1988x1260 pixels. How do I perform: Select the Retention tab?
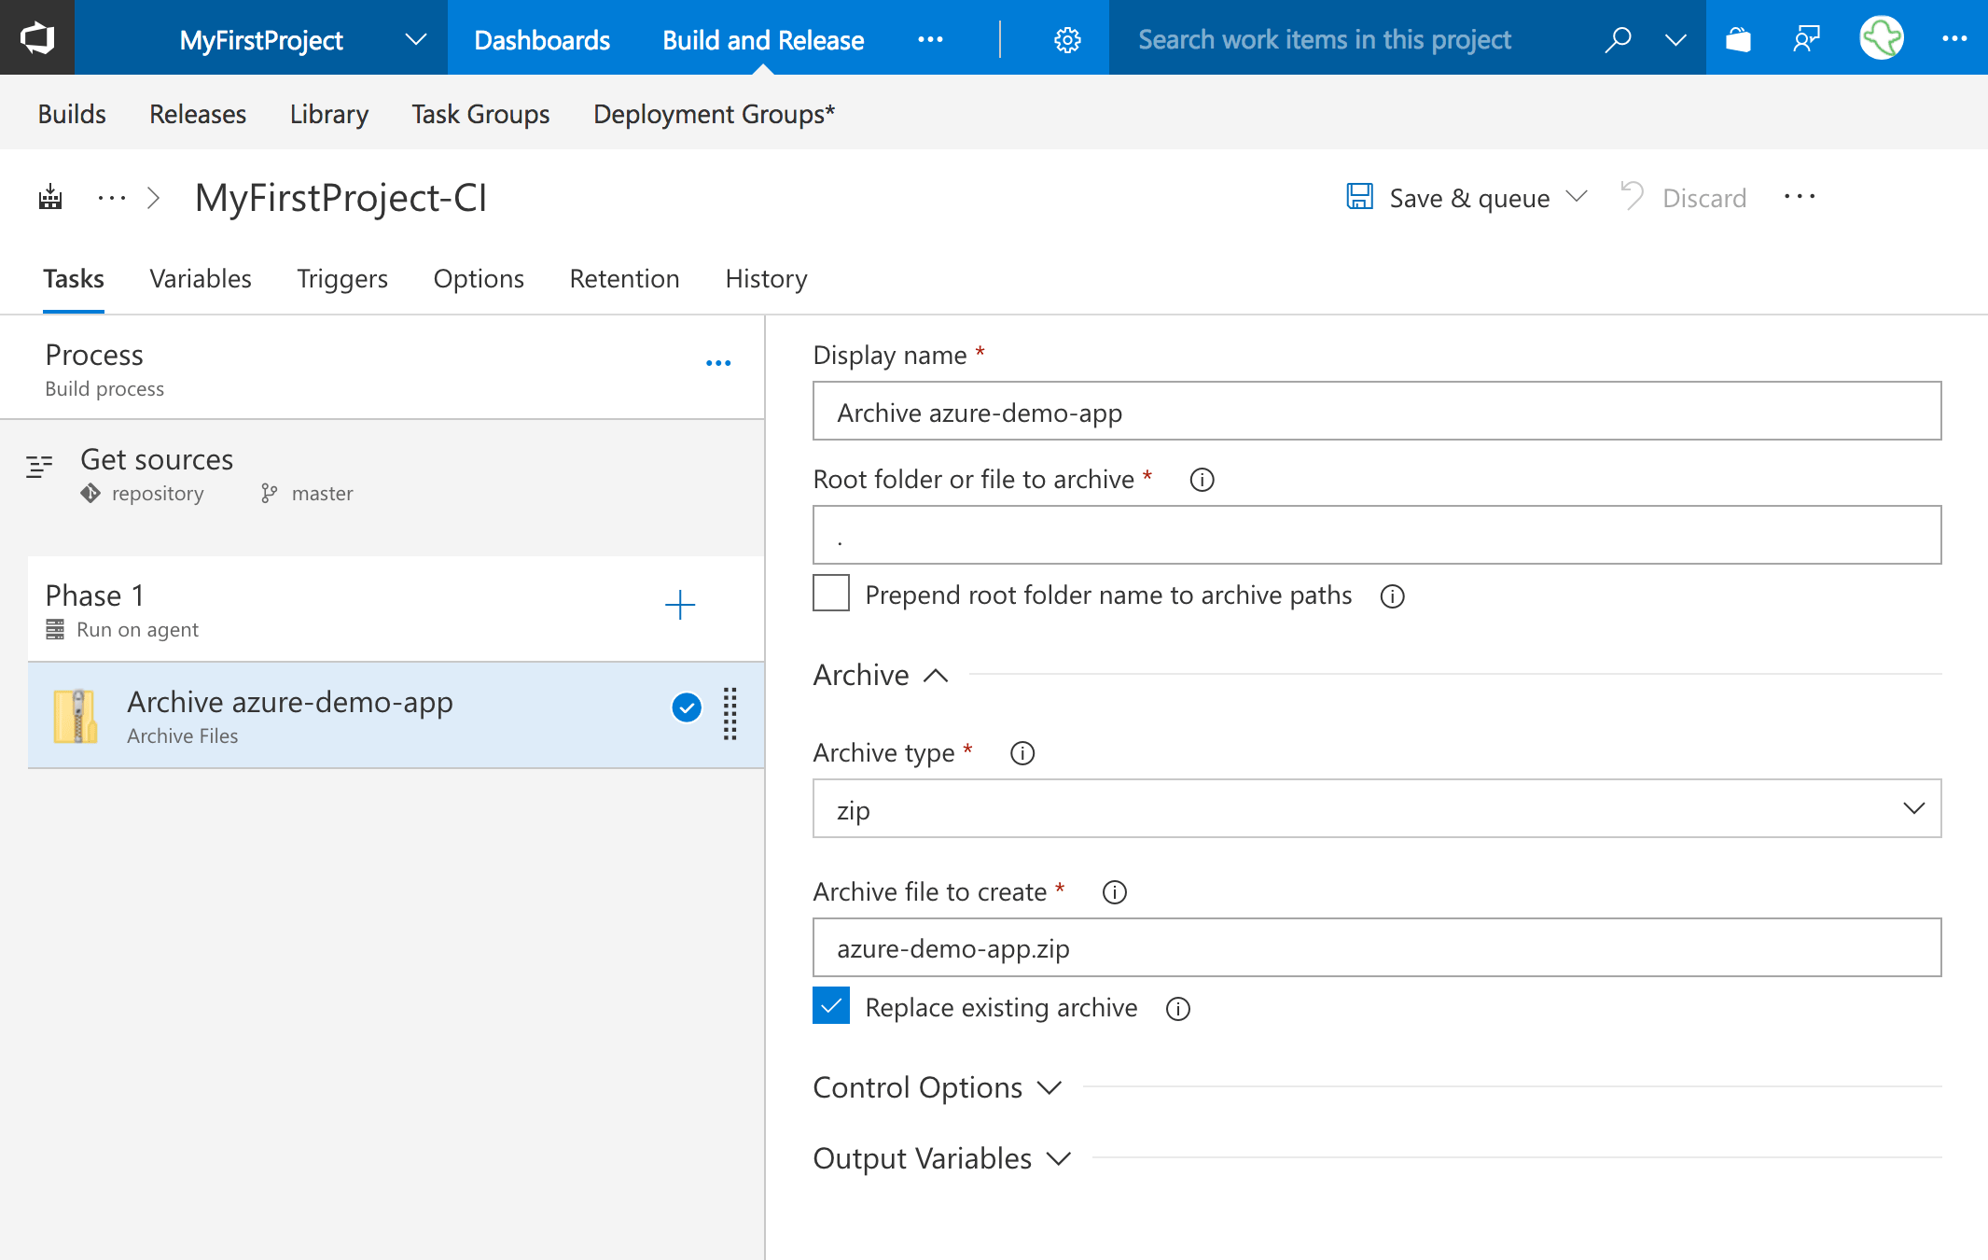click(x=624, y=278)
